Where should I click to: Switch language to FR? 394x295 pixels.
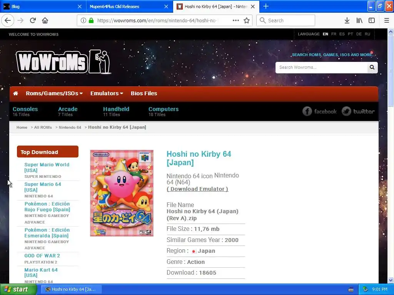coord(334,34)
